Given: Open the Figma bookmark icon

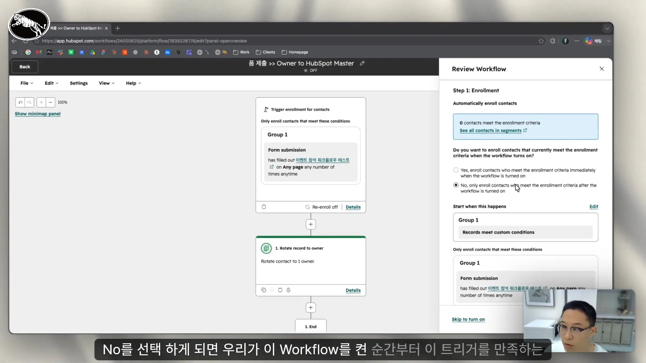Looking at the screenshot, I should tap(103, 52).
